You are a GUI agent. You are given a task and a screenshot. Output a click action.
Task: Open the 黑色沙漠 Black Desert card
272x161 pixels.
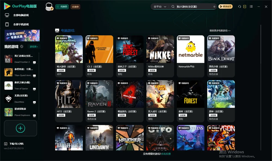[221, 56]
